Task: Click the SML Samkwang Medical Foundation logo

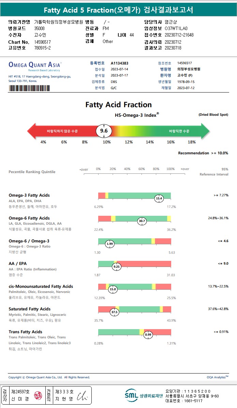Action: 143,395
